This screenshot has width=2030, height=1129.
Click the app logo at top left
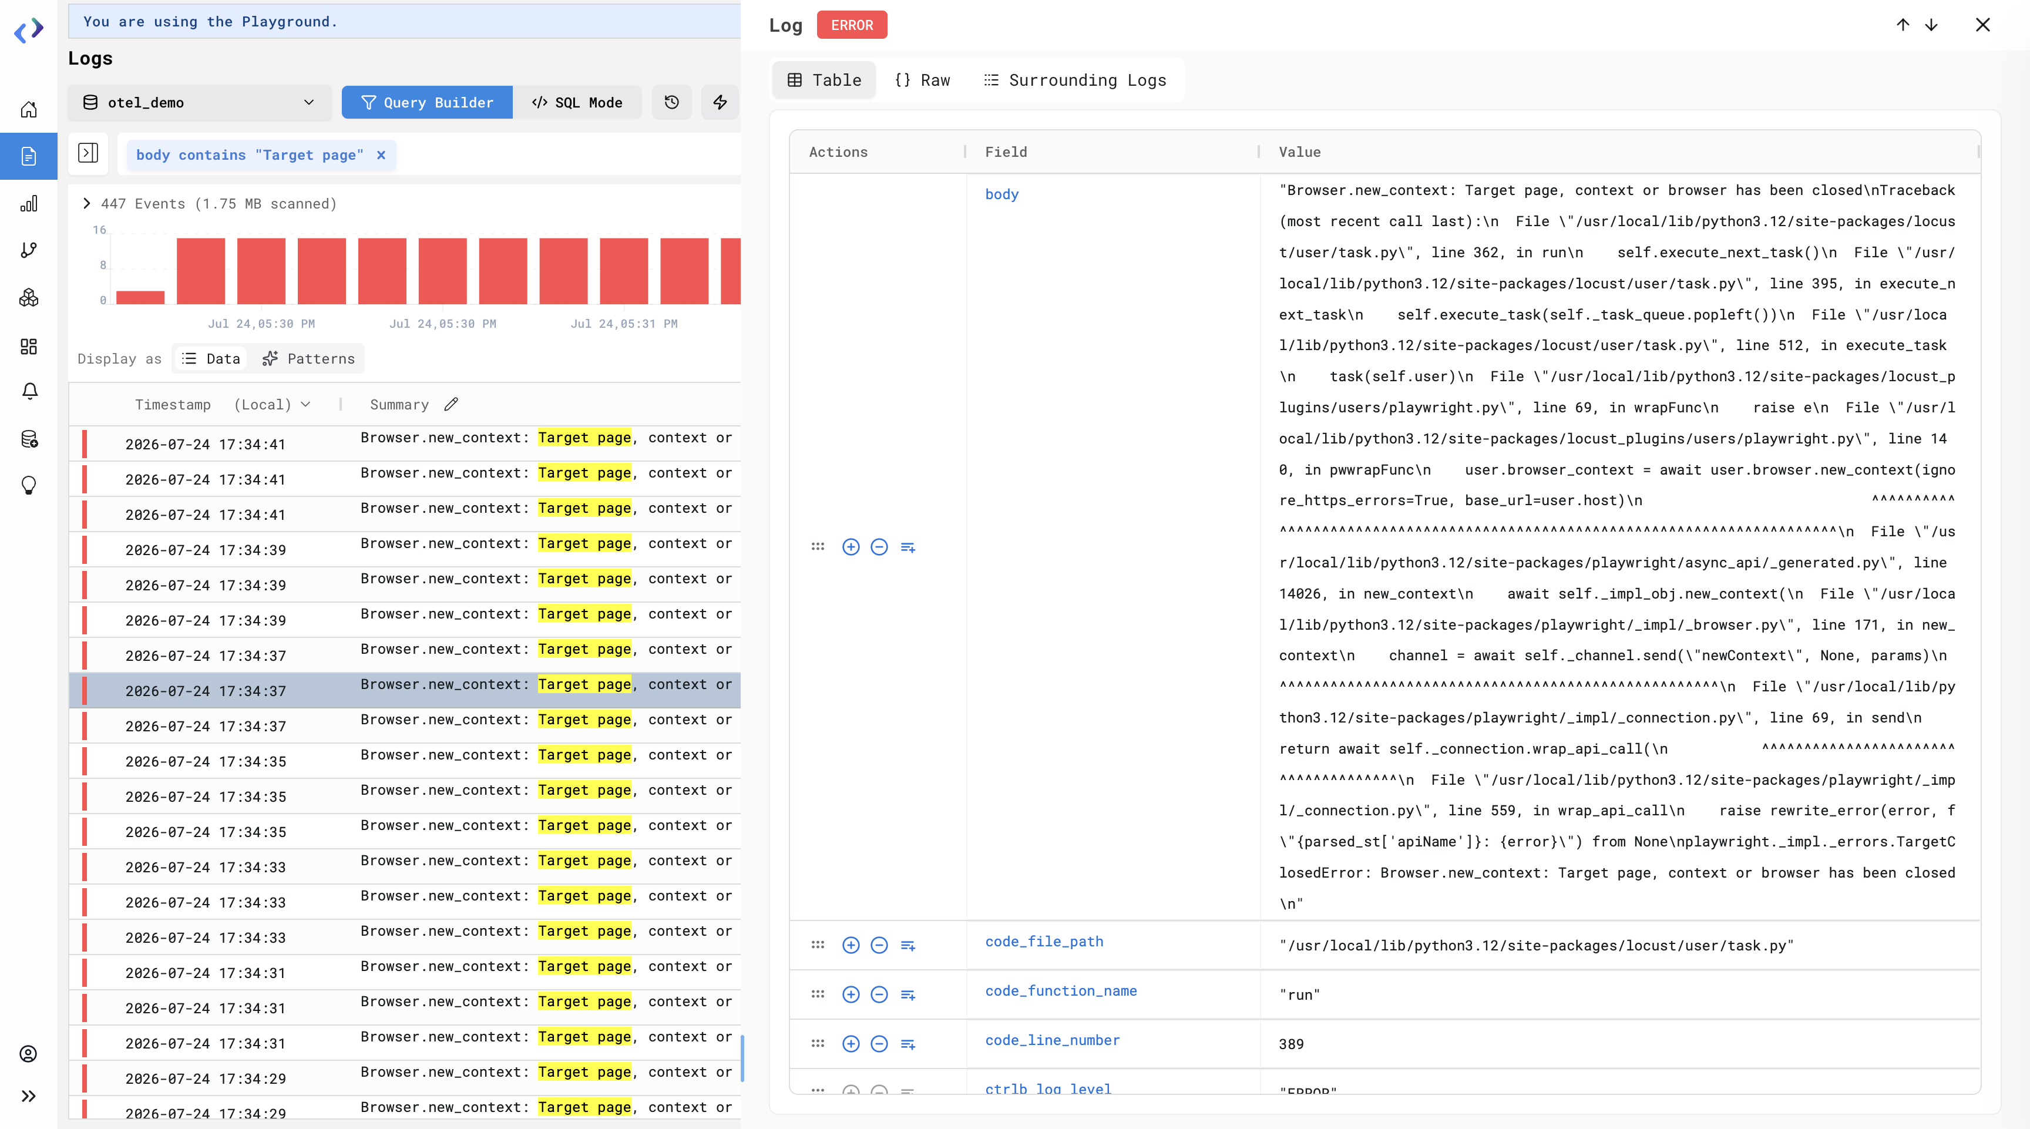pyautogui.click(x=29, y=31)
